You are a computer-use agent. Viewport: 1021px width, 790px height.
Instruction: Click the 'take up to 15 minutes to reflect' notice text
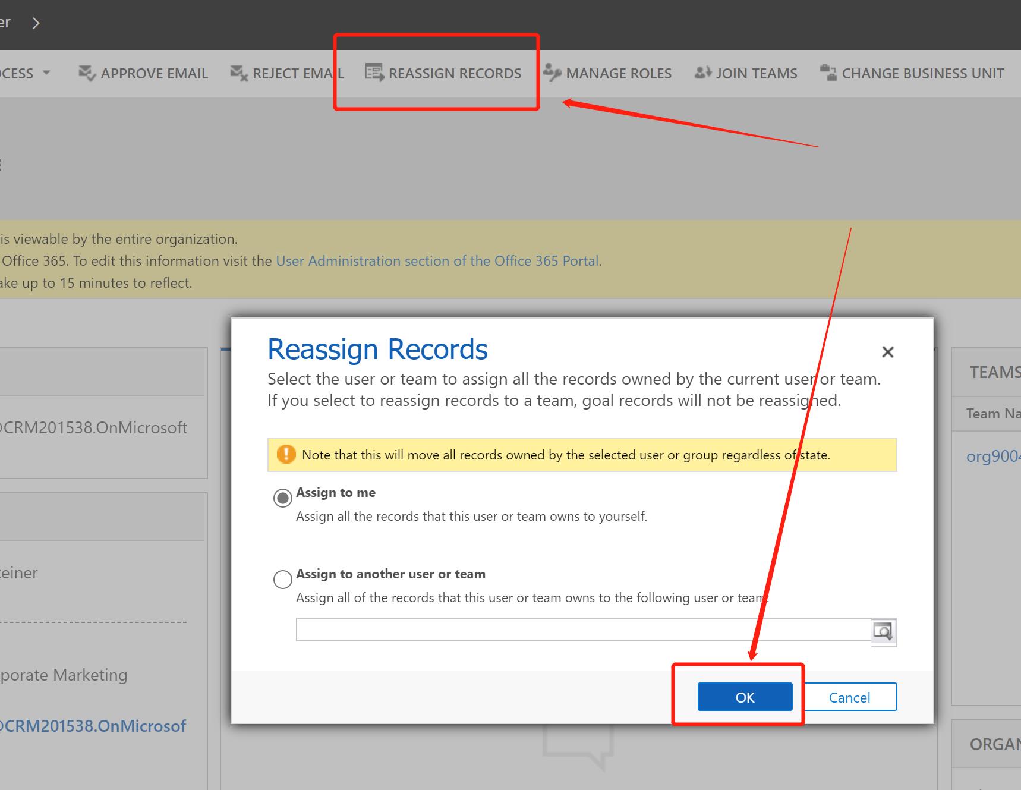(96, 283)
